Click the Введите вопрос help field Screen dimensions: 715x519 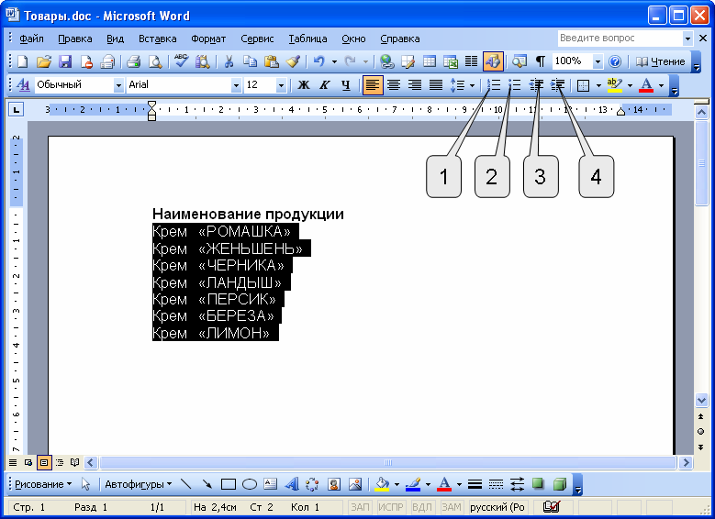tap(620, 39)
